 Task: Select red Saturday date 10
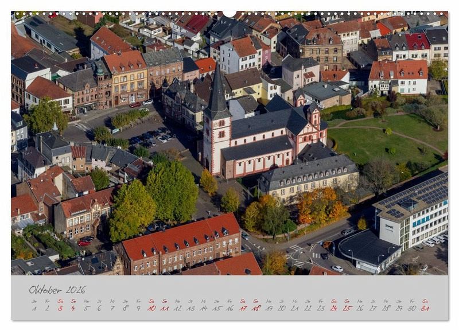point(151,308)
